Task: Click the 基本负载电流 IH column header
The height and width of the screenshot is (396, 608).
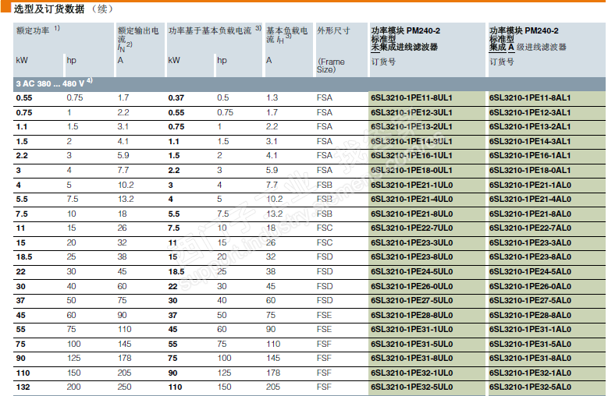Action: [287, 35]
